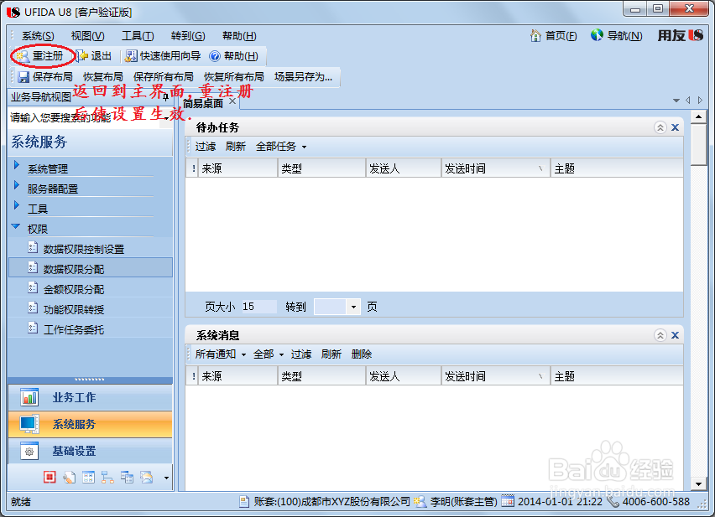The image size is (715, 517).
Task: Go to 首页(F) home page
Action: pyautogui.click(x=554, y=35)
